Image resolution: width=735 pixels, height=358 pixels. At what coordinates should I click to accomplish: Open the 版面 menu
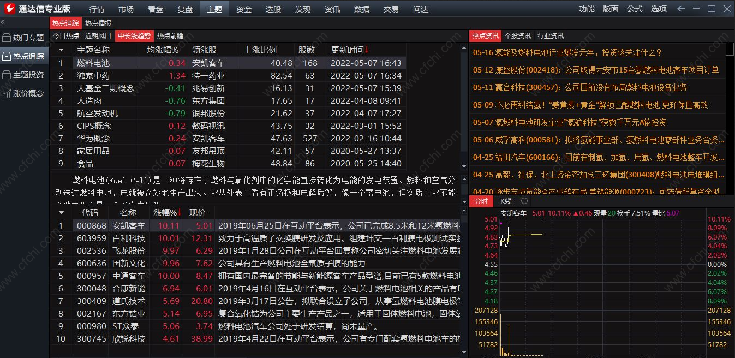point(611,9)
